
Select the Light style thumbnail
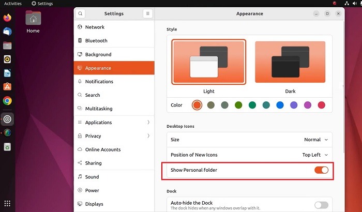pyautogui.click(x=209, y=62)
